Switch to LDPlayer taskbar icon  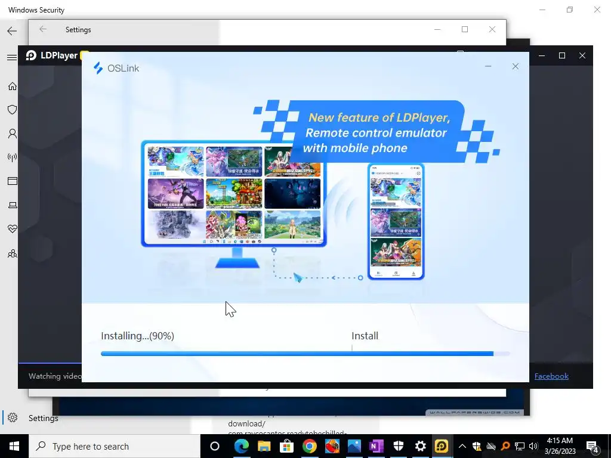click(x=442, y=446)
